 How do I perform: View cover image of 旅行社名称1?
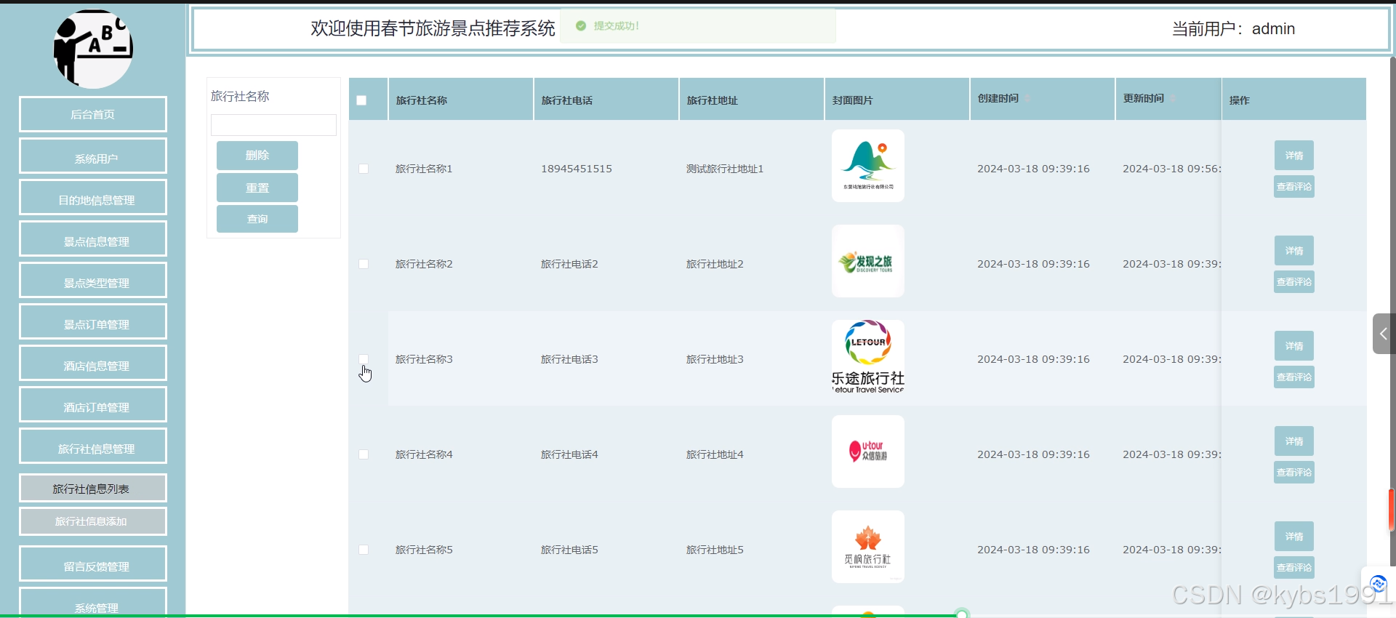pos(868,166)
